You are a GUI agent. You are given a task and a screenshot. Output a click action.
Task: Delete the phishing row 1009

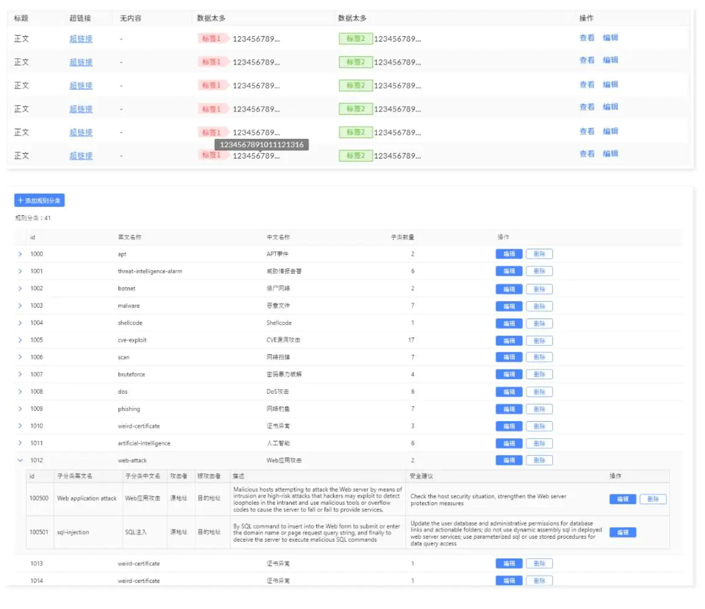[539, 409]
